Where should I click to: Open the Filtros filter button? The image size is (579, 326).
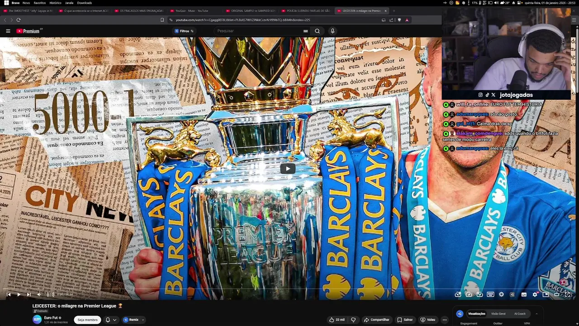(184, 31)
